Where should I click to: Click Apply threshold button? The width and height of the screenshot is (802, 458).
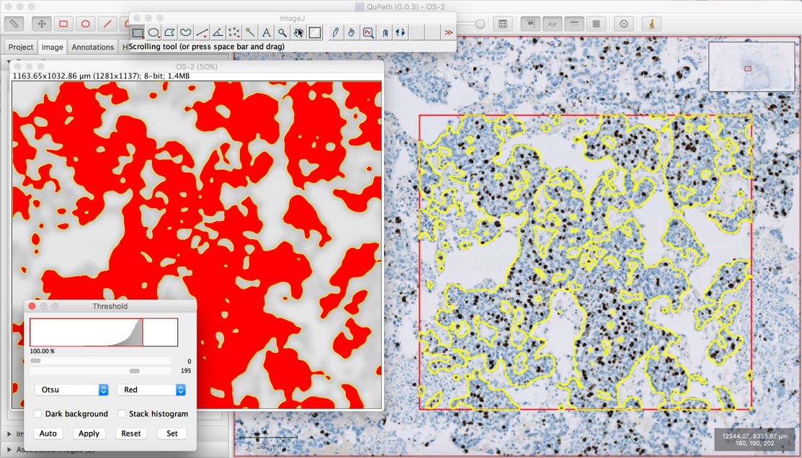click(x=89, y=434)
